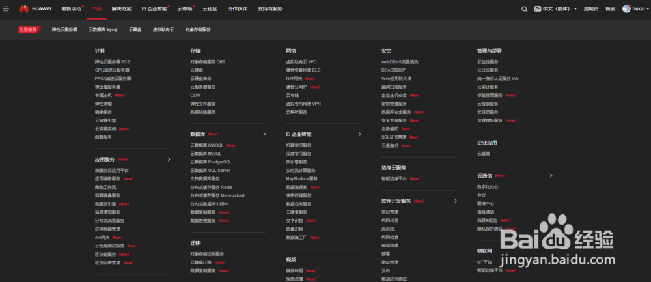Screen dimensions: 651x282
Task: Open Web应用防火墙 link
Action: pyautogui.click(x=396, y=79)
